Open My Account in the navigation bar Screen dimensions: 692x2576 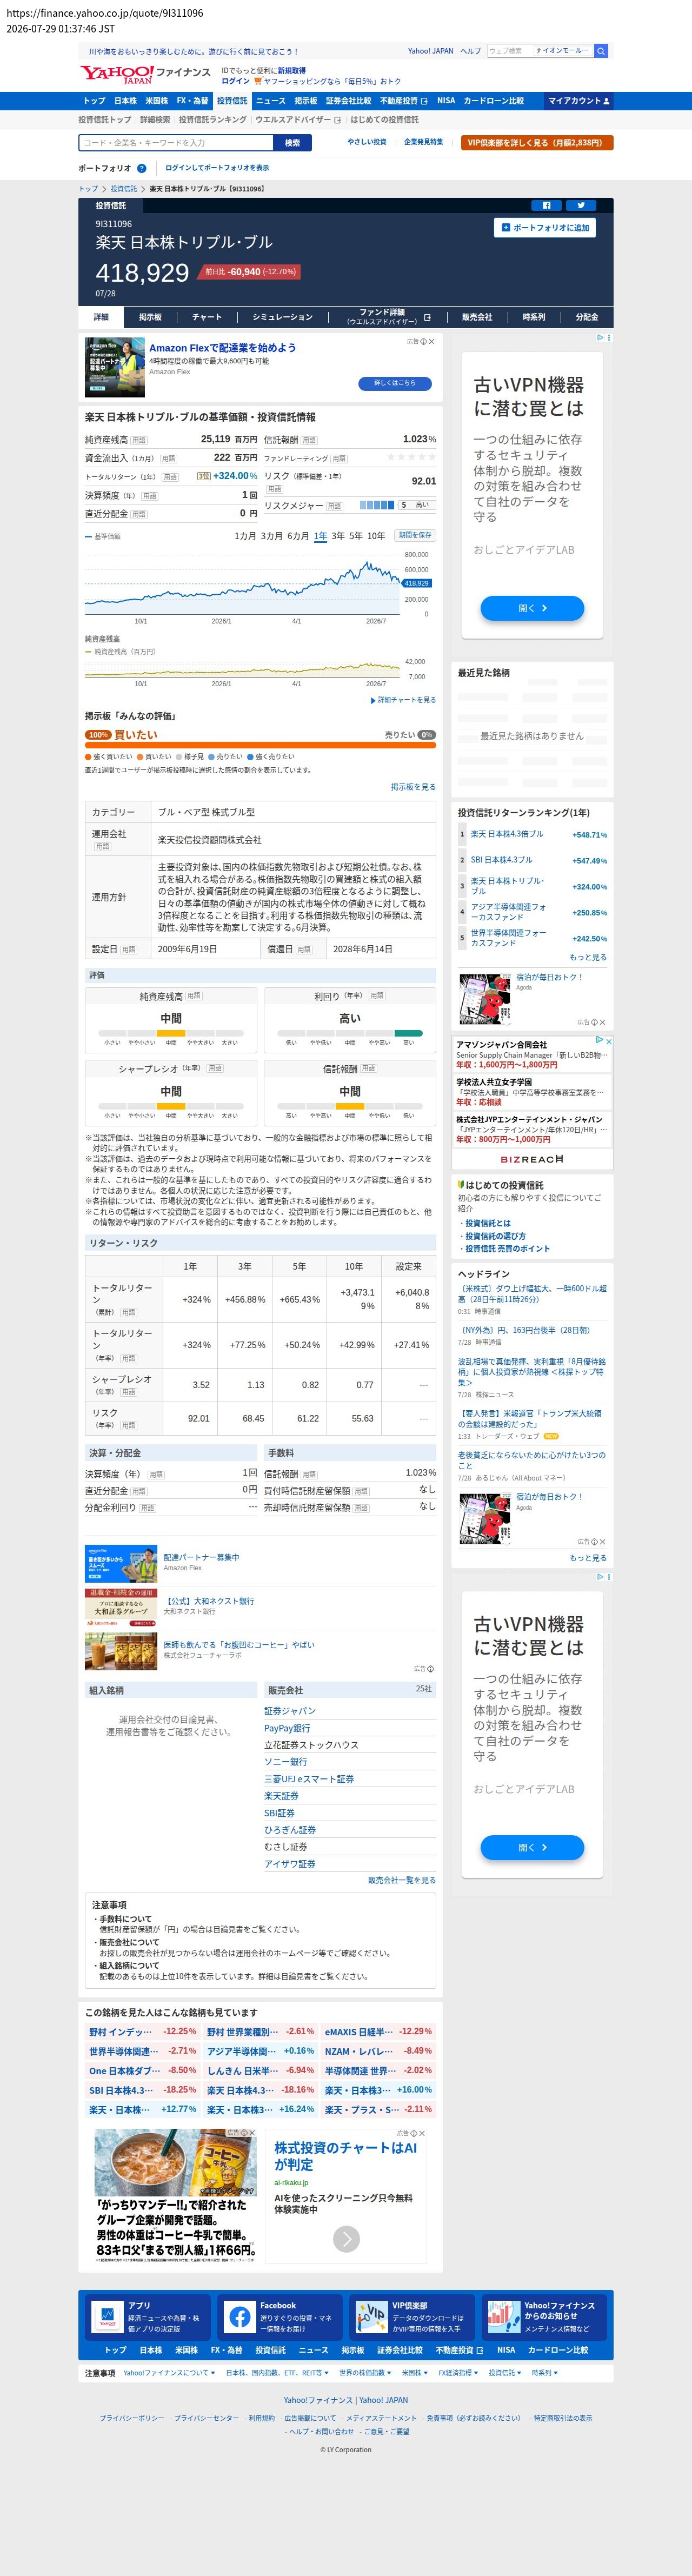coord(579,101)
